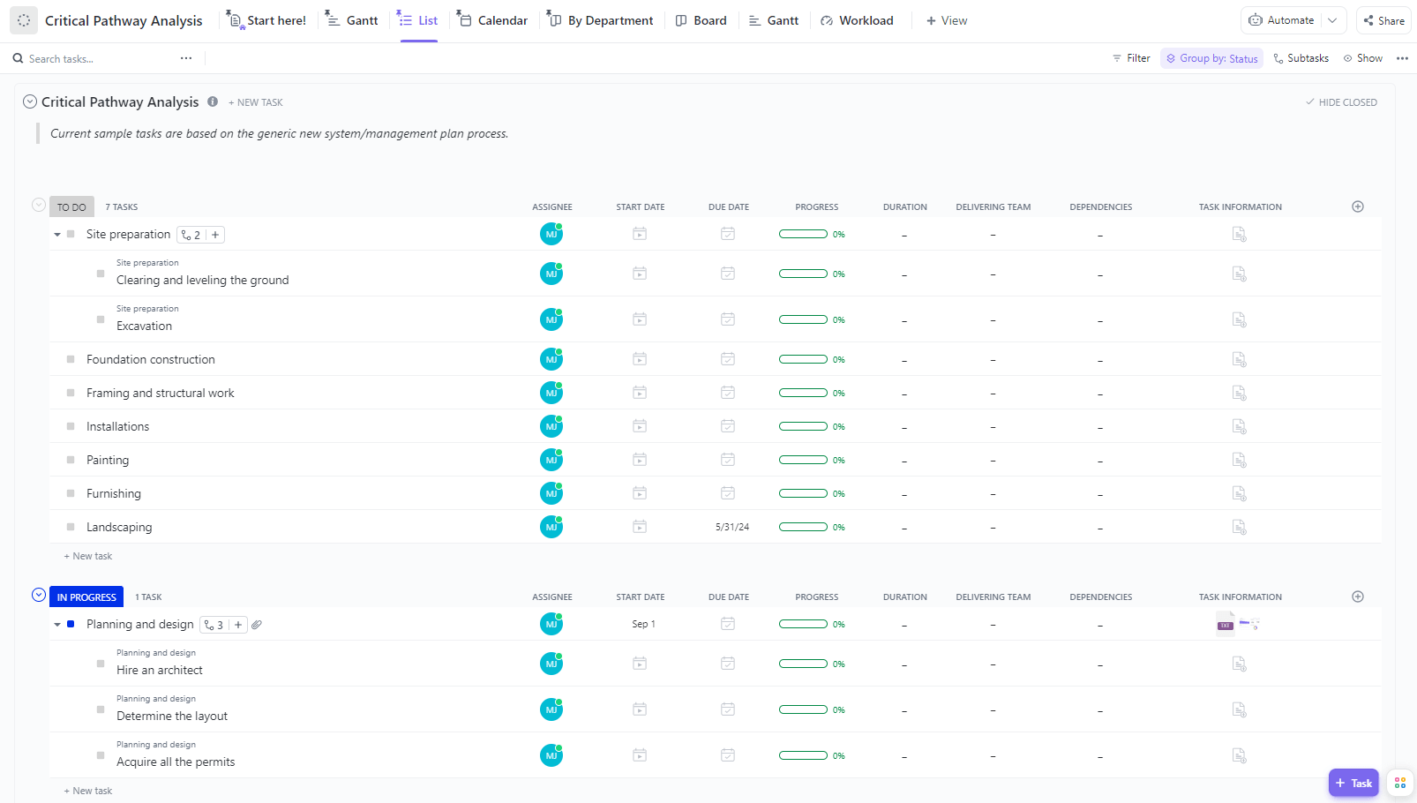Collapse the Site preparation subtasks

click(57, 235)
